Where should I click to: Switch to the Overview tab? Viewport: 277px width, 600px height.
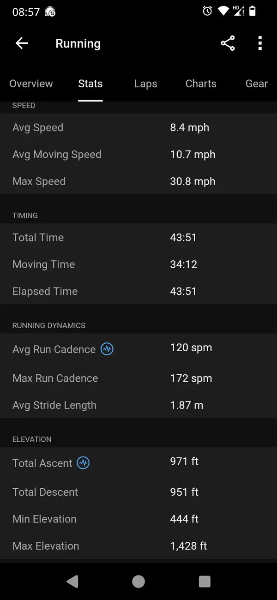31,84
